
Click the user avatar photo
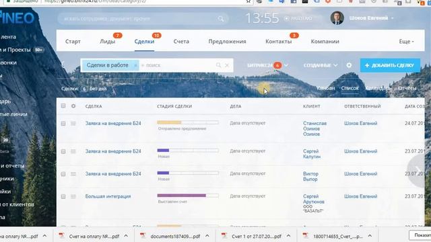337,18
